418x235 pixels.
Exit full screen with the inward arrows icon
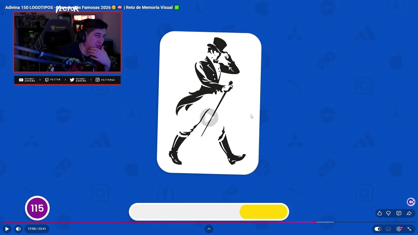coord(409,229)
